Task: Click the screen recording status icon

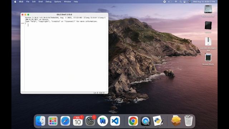Action: pyautogui.click(x=165, y=1)
